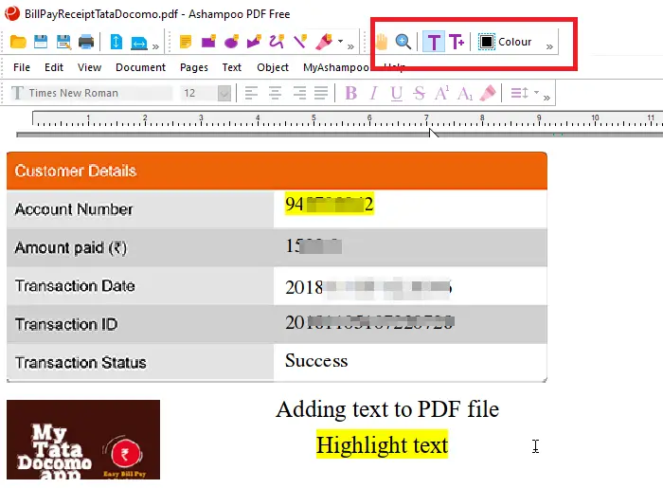This screenshot has width=663, height=488.
Task: Toggle the Text edit T tool
Action: (x=434, y=42)
